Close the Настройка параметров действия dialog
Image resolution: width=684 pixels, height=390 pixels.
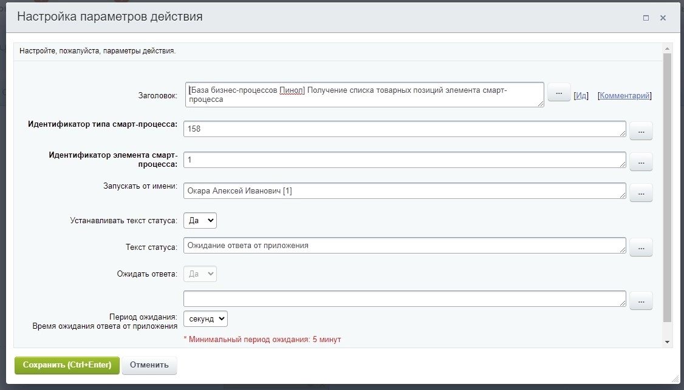coord(663,18)
